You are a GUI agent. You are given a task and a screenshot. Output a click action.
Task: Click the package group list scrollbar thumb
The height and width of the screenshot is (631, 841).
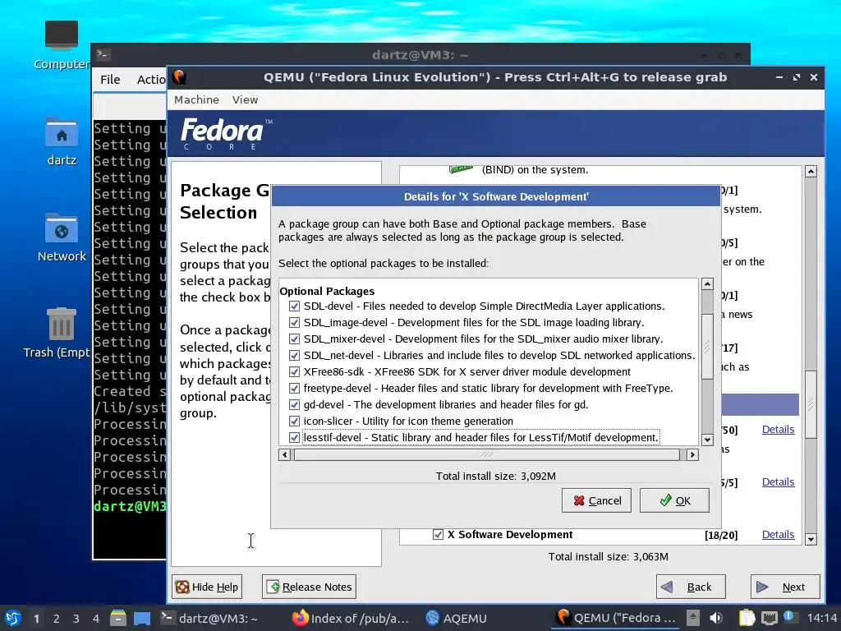(811, 404)
